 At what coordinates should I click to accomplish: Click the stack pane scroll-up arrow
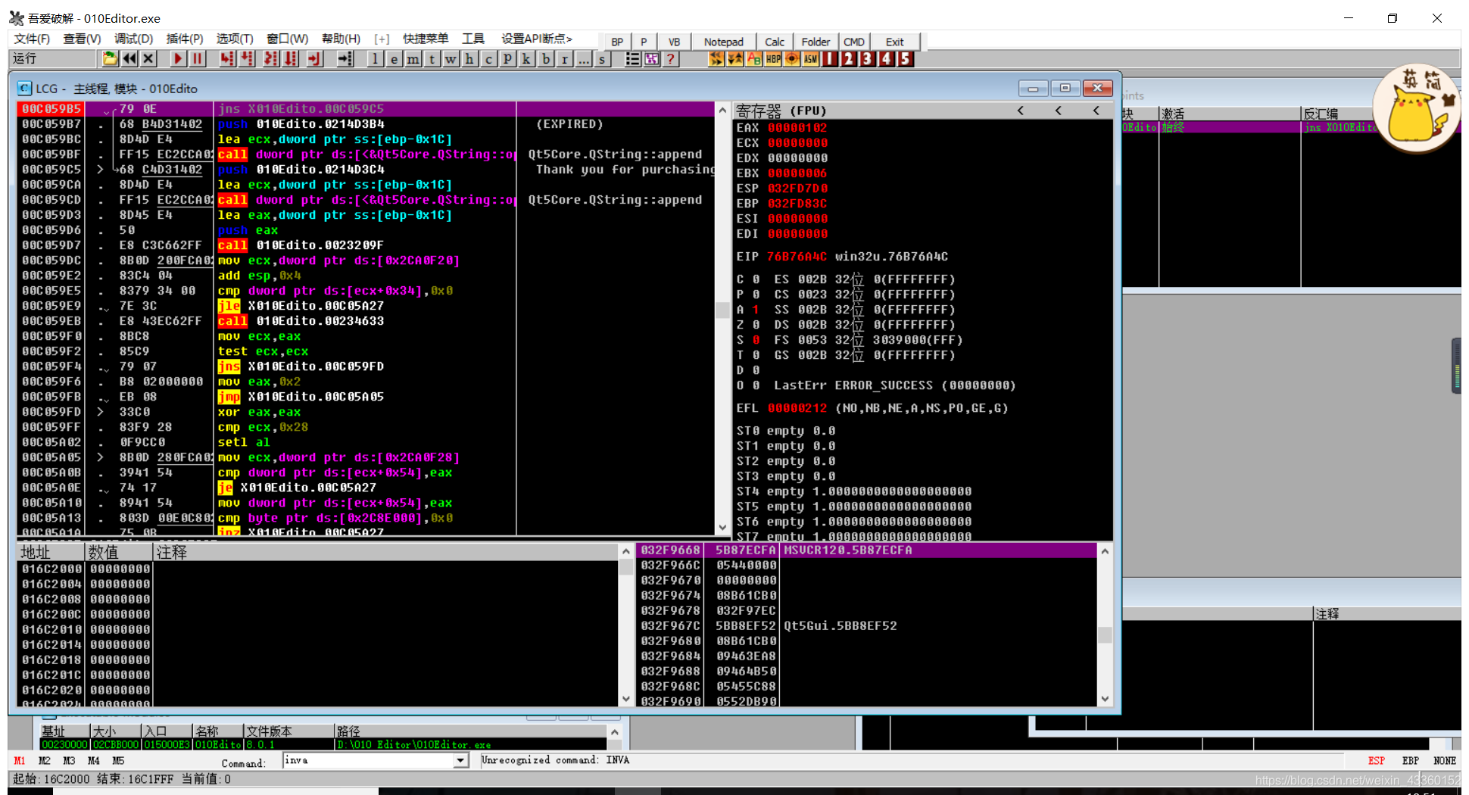[1105, 551]
